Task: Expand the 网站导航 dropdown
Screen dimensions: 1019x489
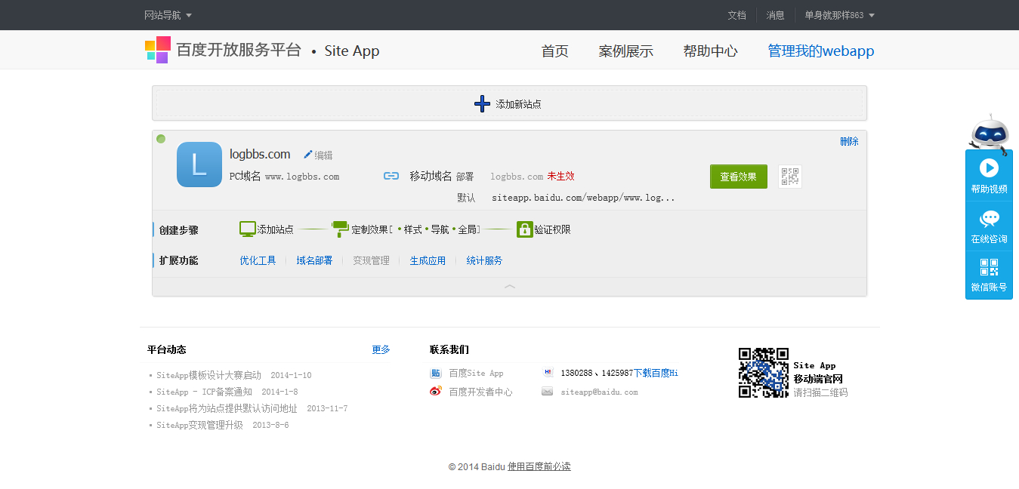Action: [168, 15]
